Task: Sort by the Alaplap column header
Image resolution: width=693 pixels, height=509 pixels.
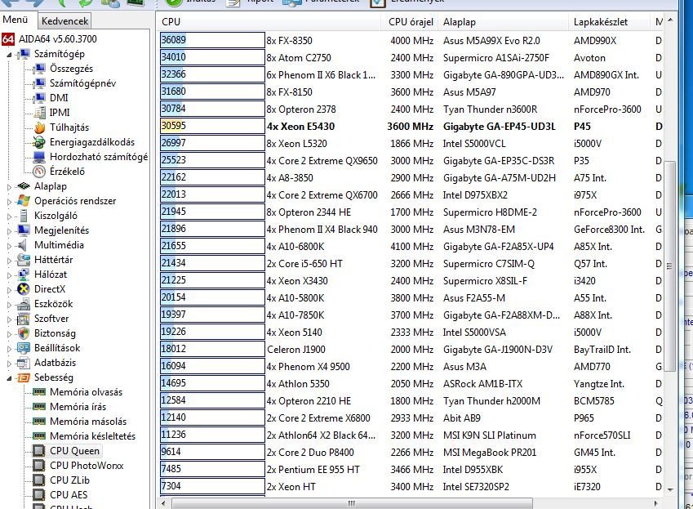Action: click(504, 22)
